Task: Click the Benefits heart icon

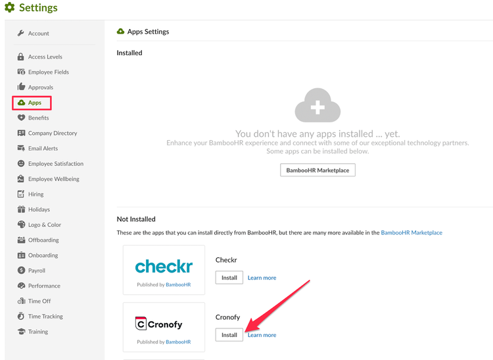Action: (x=21, y=118)
